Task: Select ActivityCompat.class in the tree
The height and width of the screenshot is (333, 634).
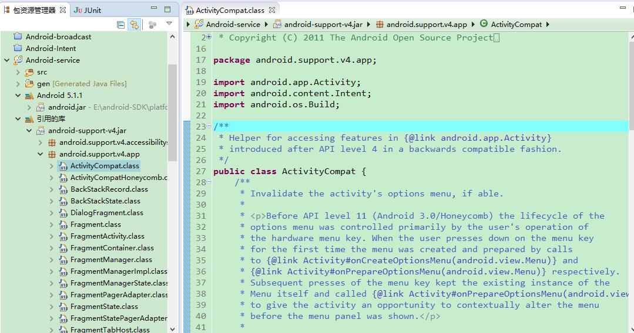Action: tap(105, 166)
